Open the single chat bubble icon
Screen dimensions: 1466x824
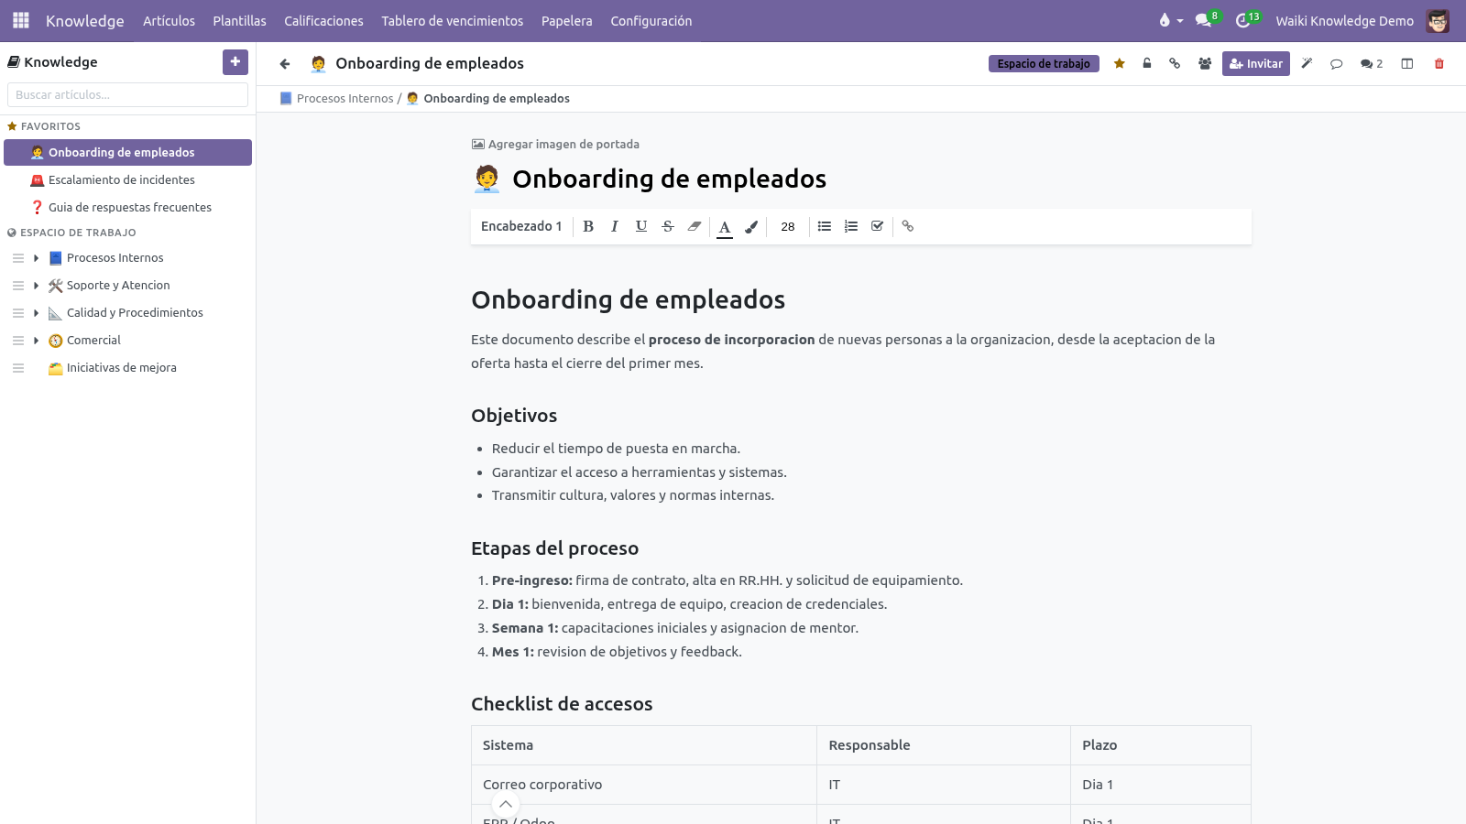click(1336, 64)
